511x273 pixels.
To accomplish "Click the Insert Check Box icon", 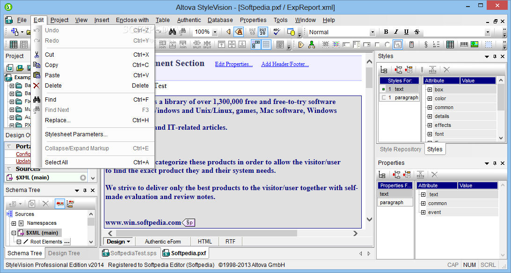I will 377,44.
